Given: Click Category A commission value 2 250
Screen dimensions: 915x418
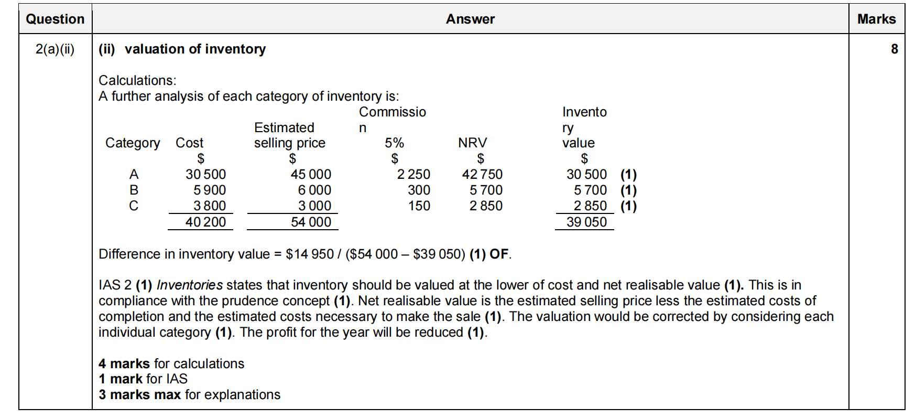Looking at the screenshot, I should pyautogui.click(x=413, y=174).
